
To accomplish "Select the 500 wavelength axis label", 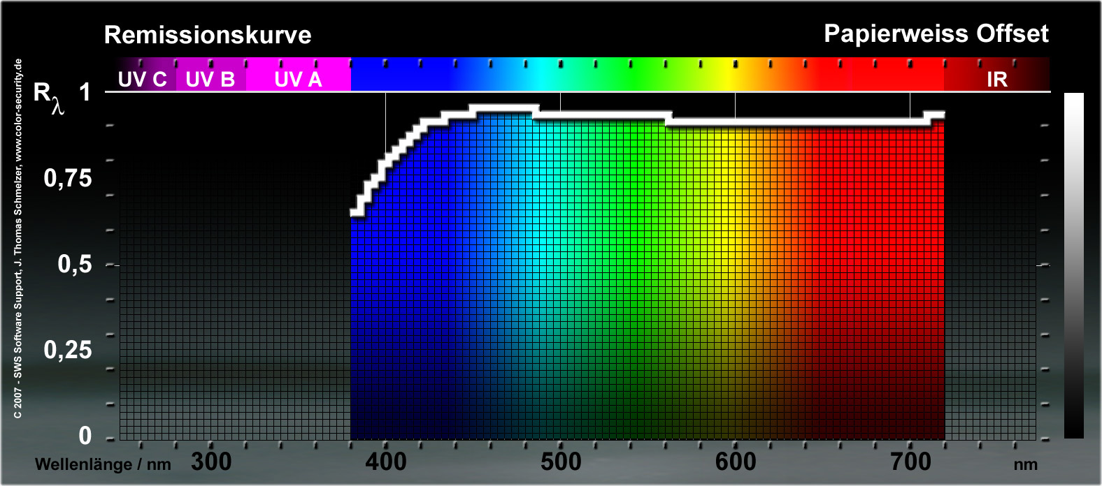I will 561,462.
